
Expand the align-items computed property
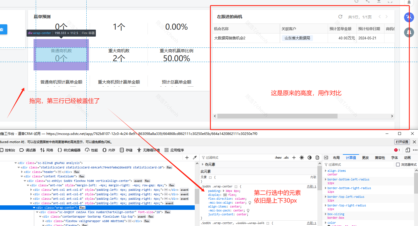(325, 171)
